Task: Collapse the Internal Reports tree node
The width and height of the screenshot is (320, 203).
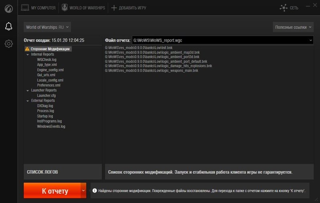Action: pos(27,54)
